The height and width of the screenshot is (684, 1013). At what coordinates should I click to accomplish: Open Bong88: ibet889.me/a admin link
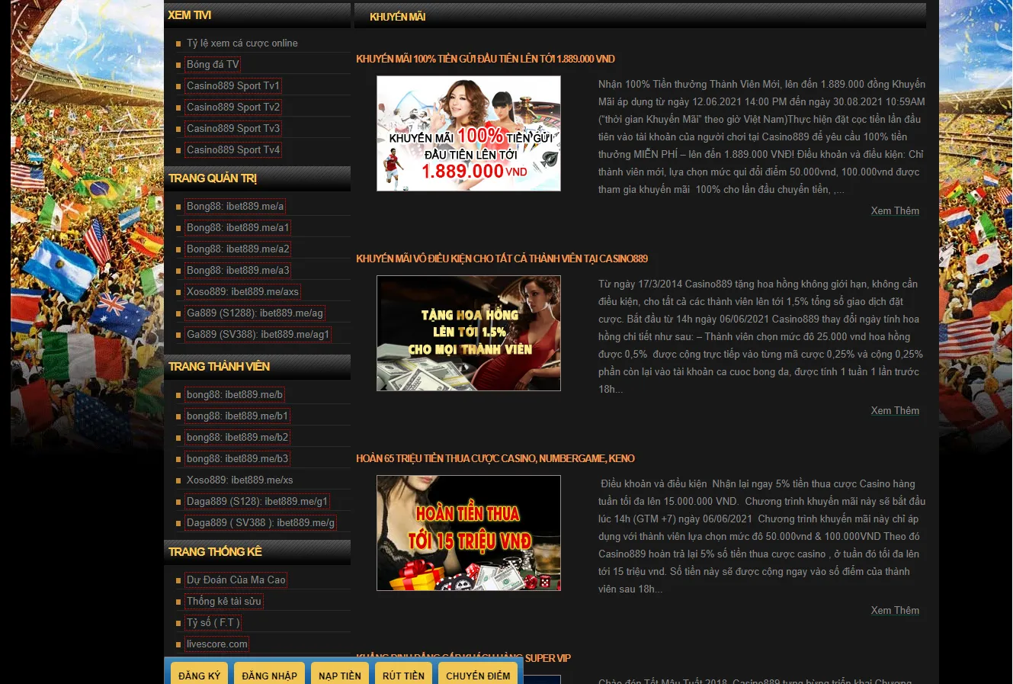coord(236,207)
